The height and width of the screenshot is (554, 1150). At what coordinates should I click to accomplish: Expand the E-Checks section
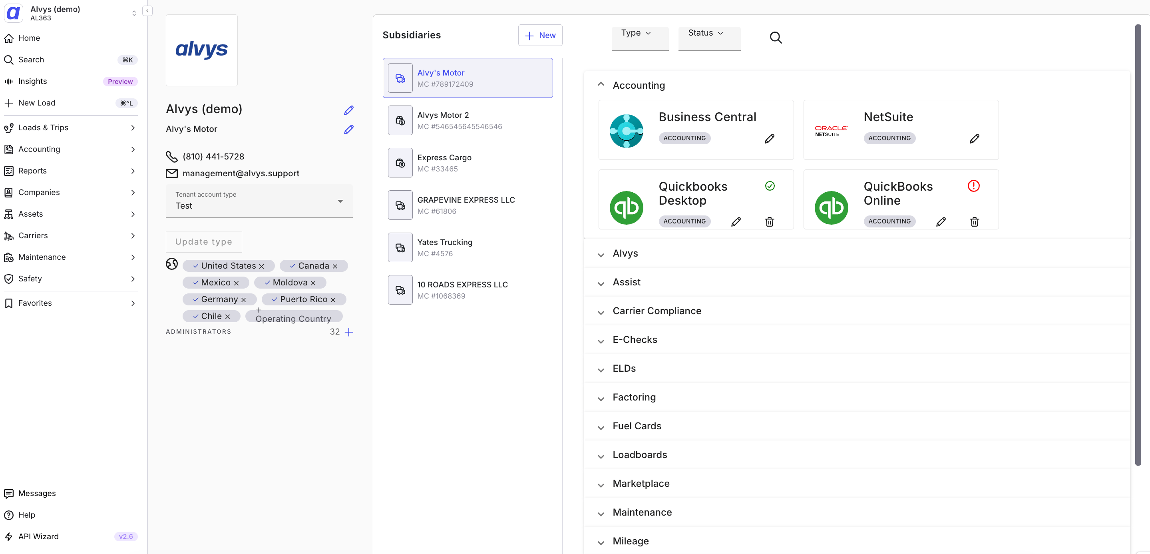601,341
